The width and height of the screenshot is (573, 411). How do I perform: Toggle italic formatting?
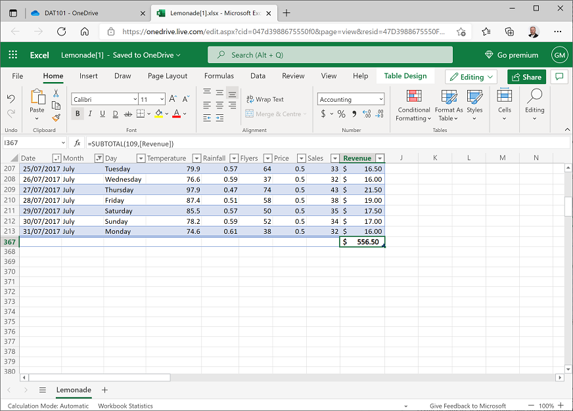[89, 113]
